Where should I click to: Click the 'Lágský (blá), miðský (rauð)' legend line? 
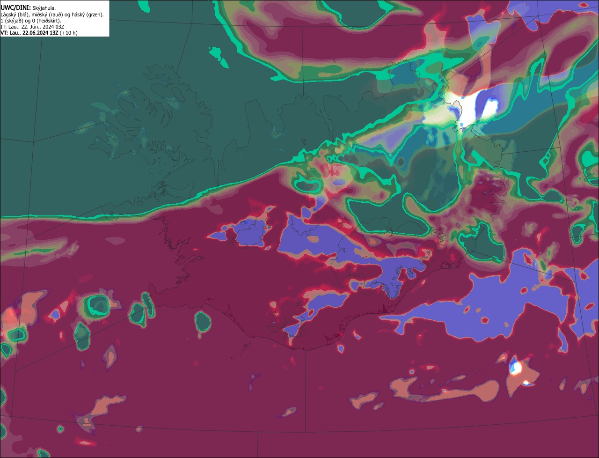click(52, 15)
